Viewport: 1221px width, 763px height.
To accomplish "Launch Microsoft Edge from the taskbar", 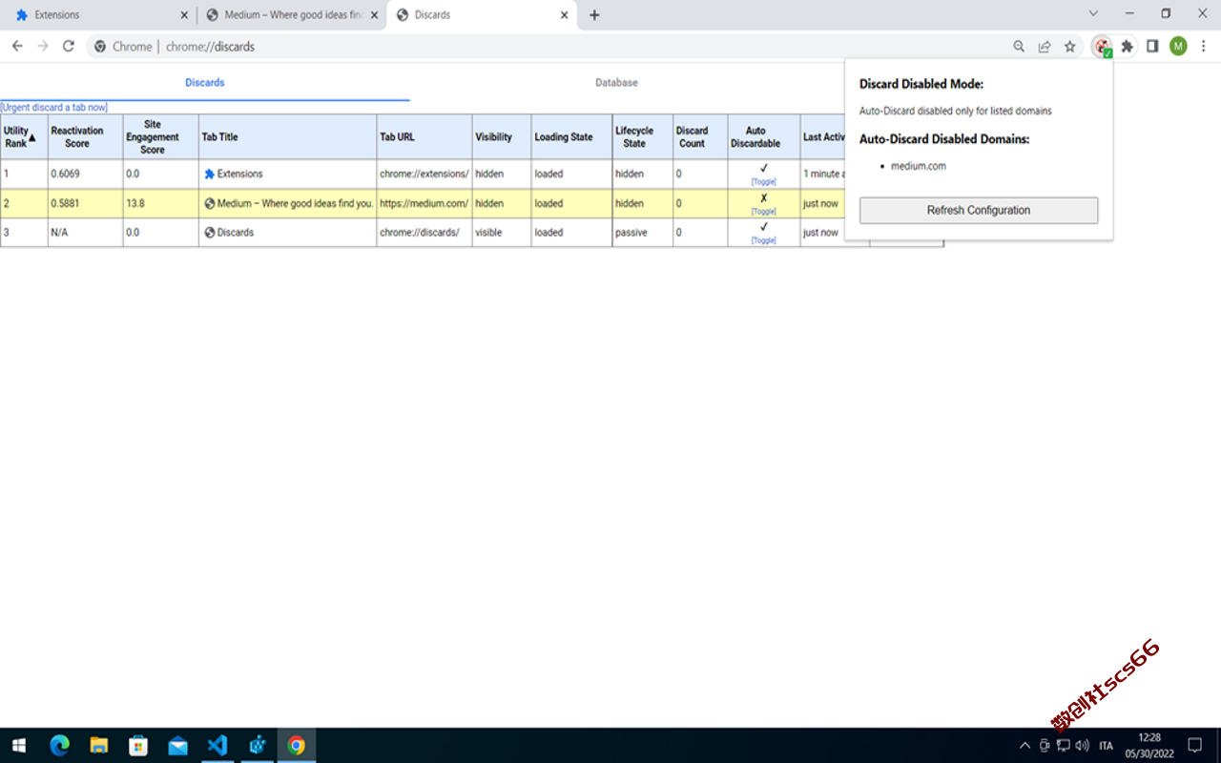I will [59, 746].
